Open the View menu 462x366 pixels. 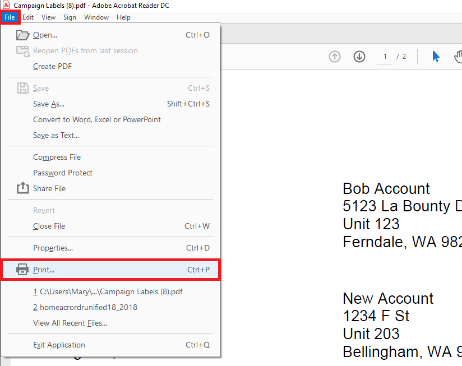[x=48, y=17]
